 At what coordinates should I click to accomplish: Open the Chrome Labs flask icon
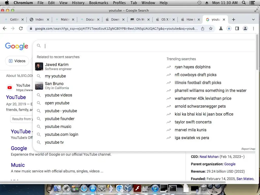point(221,28)
